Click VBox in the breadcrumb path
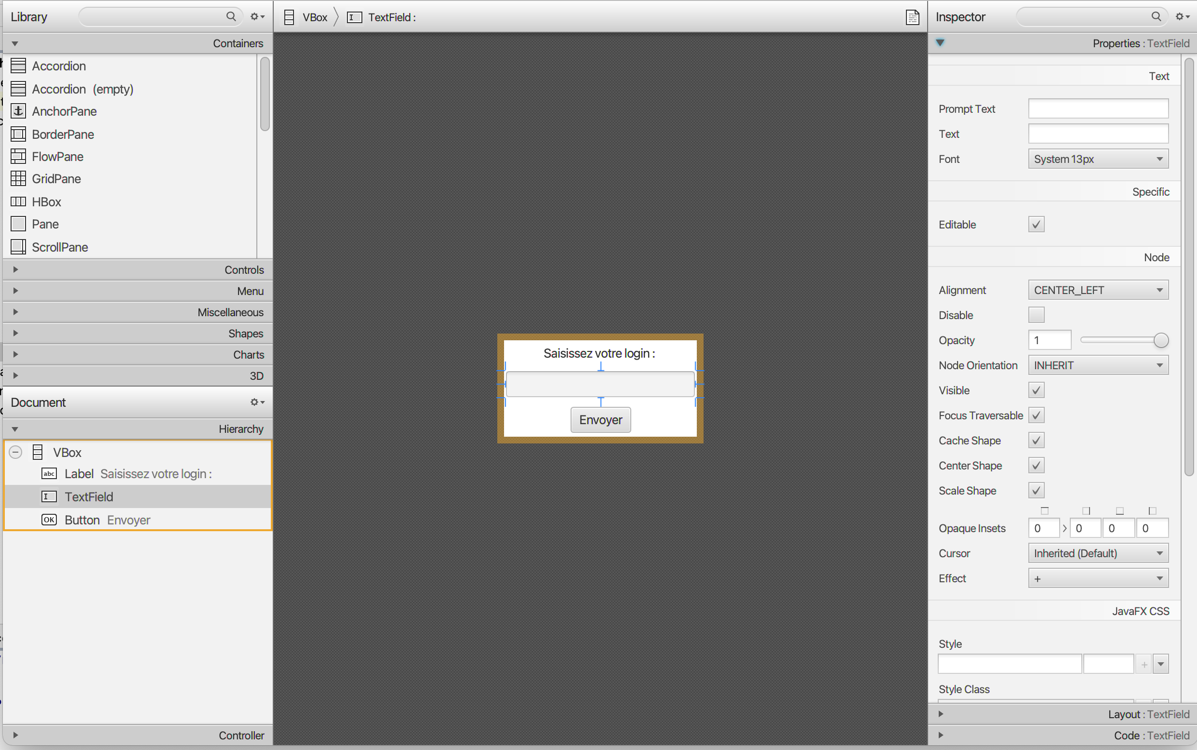Image resolution: width=1197 pixels, height=750 pixels. [x=314, y=17]
